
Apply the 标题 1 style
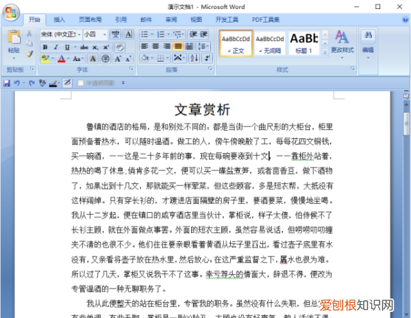point(303,43)
